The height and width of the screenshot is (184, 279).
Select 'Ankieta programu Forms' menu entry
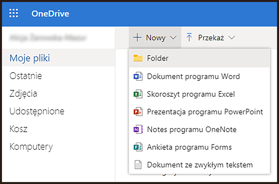pos(189,147)
